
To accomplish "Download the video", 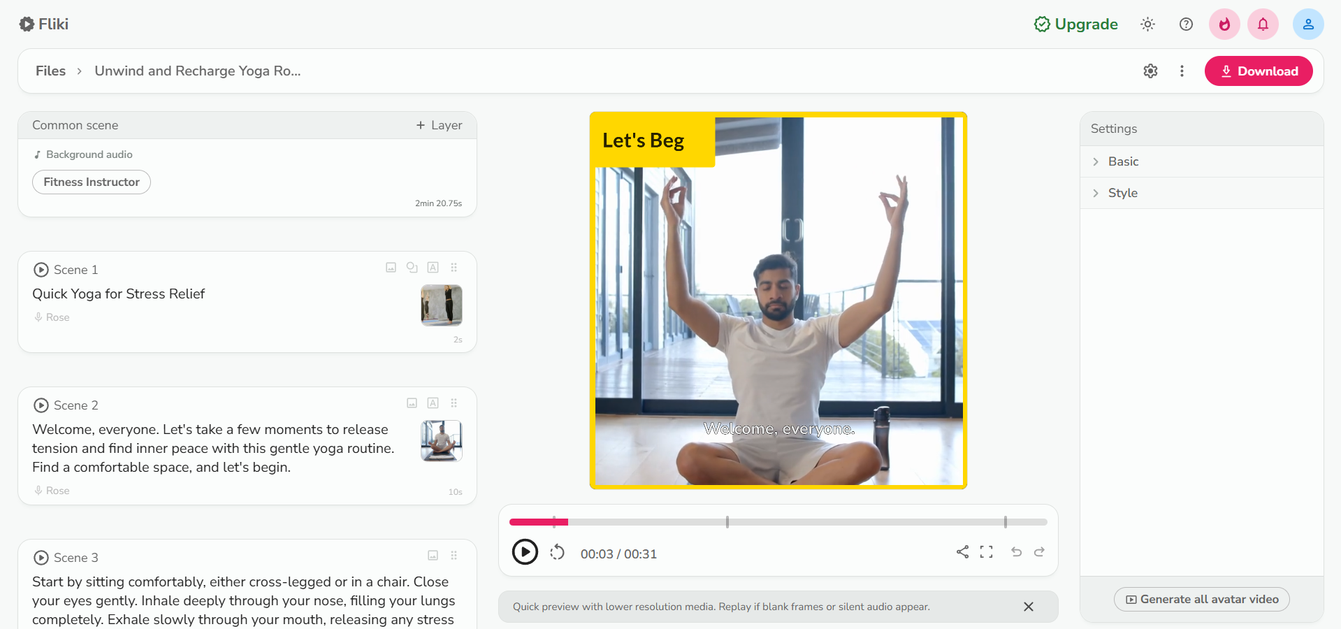I will pos(1258,71).
